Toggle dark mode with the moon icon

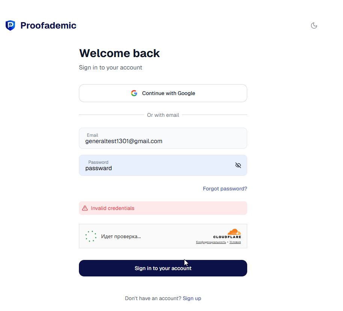click(x=314, y=26)
